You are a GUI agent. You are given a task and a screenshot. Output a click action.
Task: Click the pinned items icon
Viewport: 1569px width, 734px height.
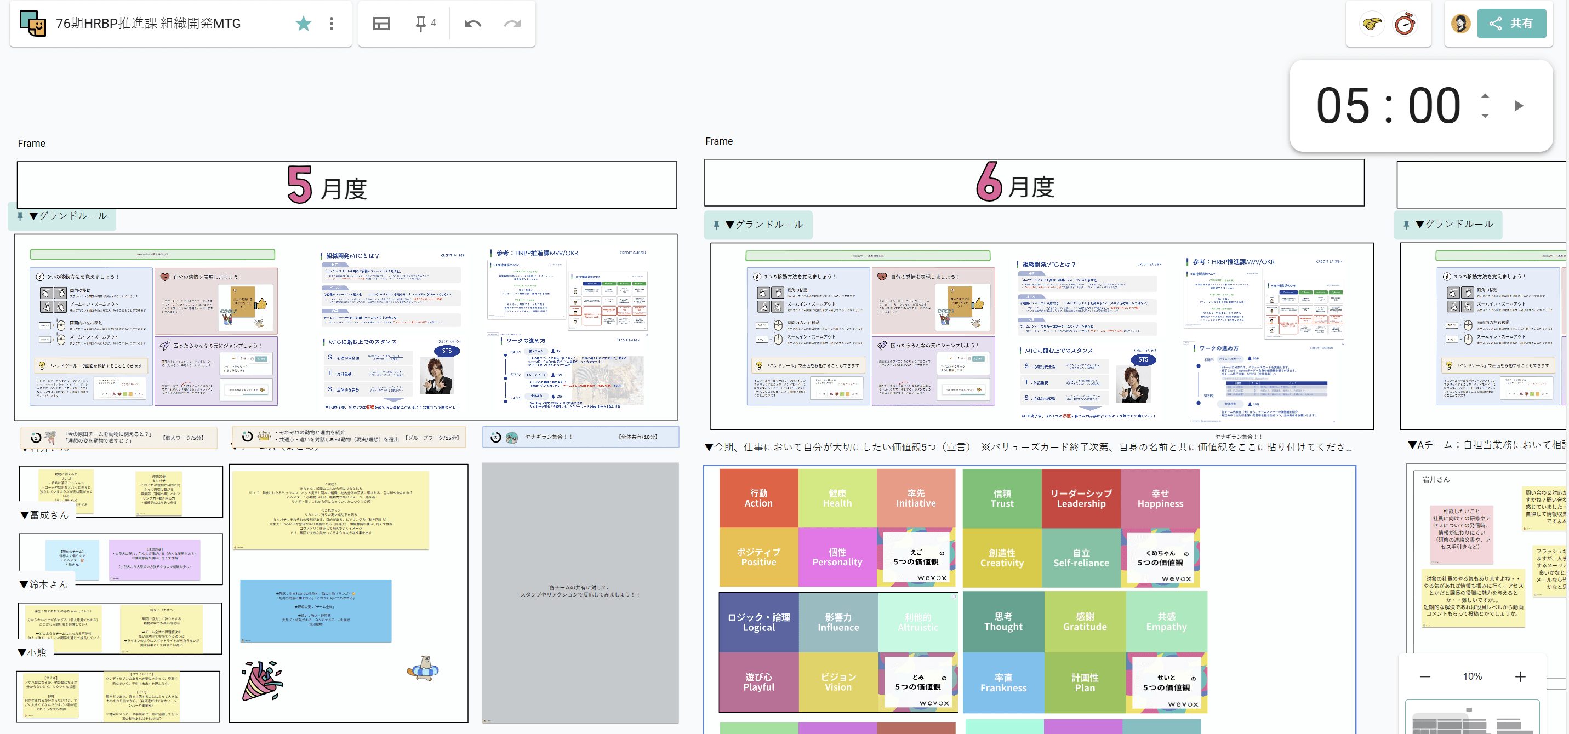click(421, 24)
